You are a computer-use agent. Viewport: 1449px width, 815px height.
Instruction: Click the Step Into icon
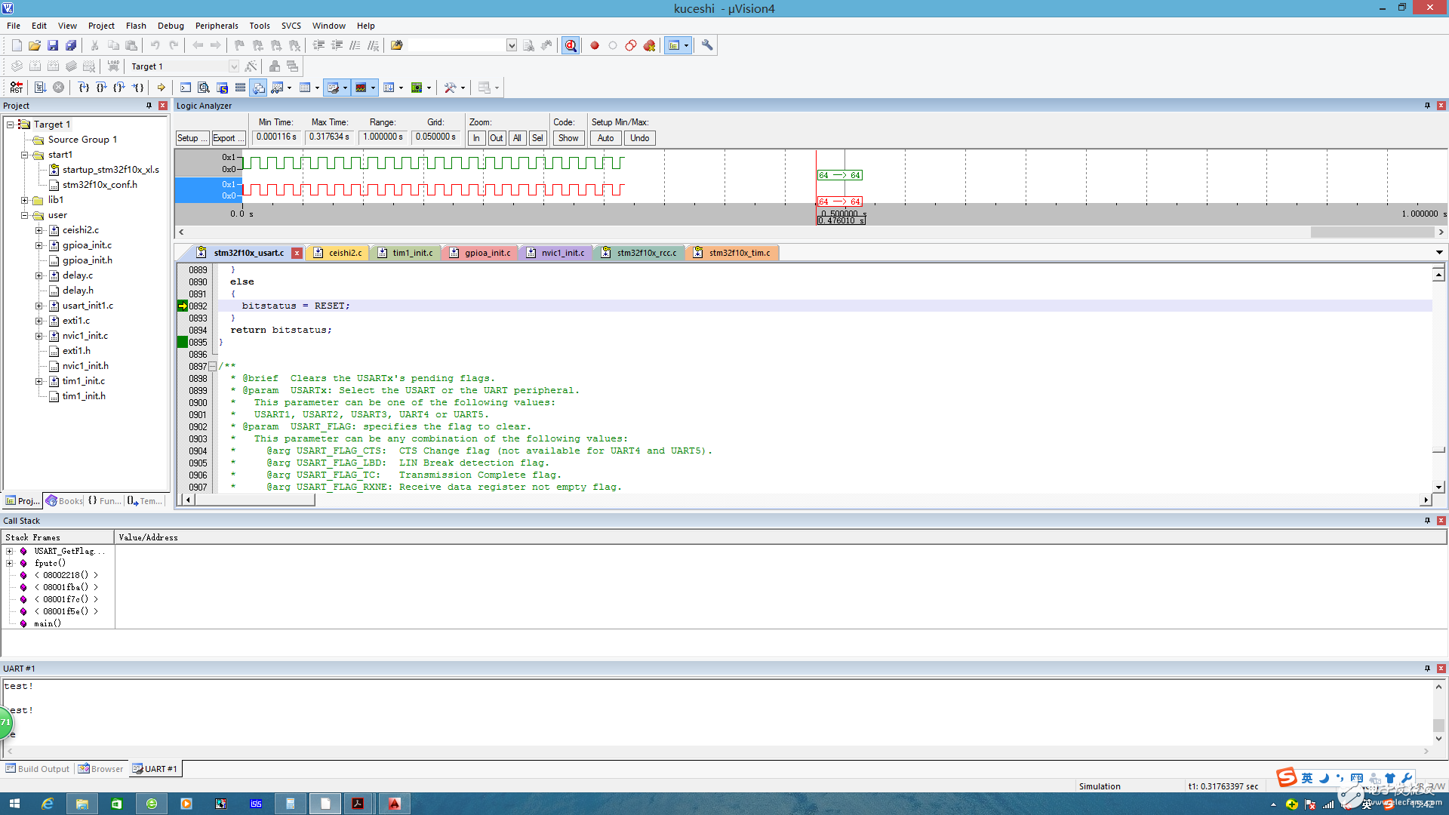click(x=84, y=88)
